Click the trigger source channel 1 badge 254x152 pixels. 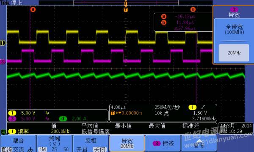pos(192,107)
